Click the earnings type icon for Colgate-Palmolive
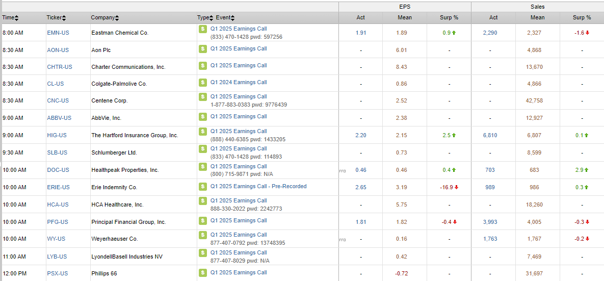This screenshot has width=604, height=281. click(203, 83)
